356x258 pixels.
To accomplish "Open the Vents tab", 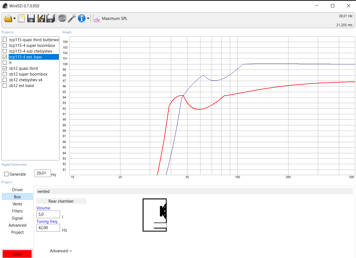I will 17,204.
